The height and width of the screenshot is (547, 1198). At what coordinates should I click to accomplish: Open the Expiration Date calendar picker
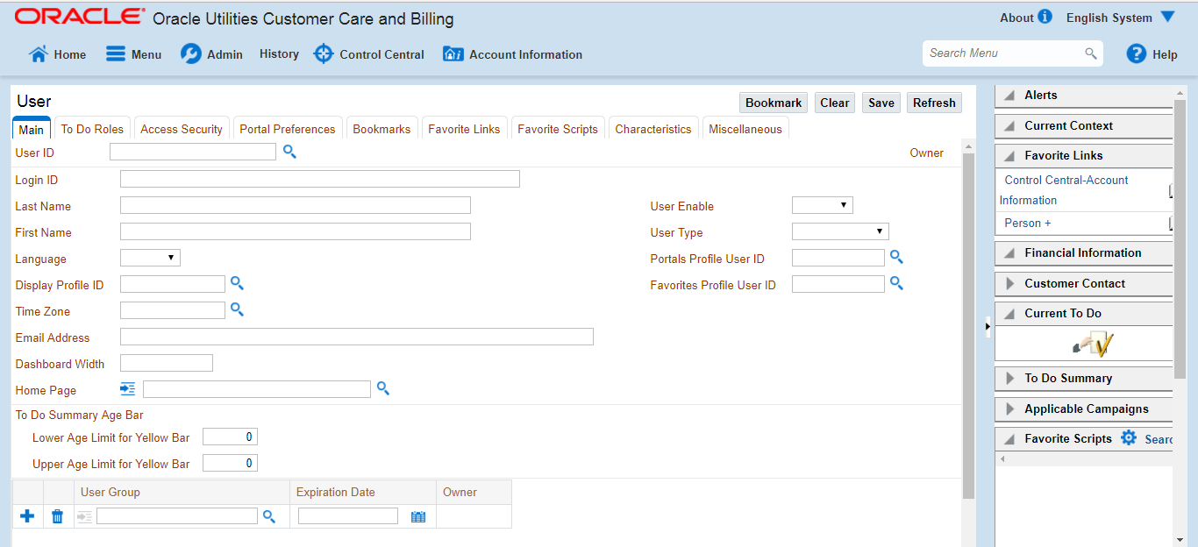tap(418, 516)
